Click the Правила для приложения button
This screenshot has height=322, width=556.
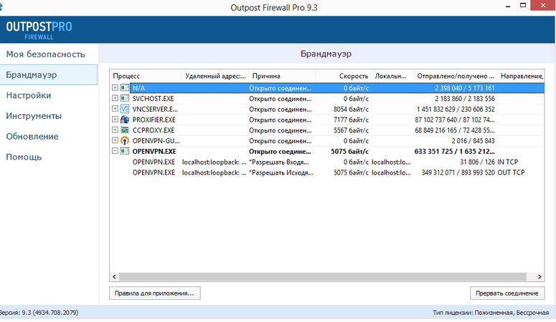(x=154, y=293)
